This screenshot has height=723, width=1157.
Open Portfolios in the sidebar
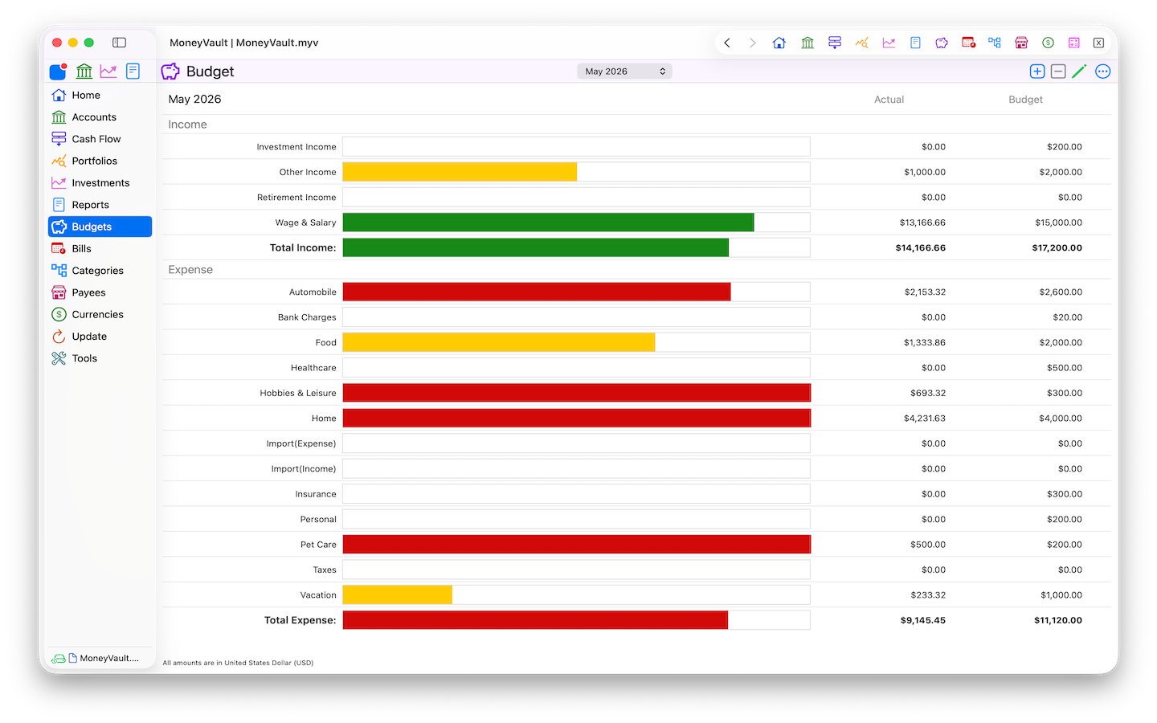pos(100,161)
